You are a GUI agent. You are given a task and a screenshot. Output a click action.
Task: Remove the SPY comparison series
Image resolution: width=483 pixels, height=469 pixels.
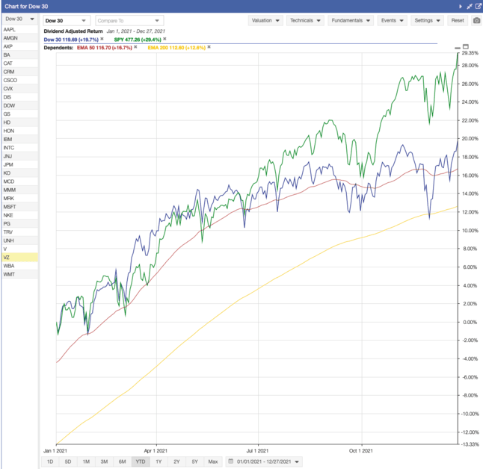[164, 39]
